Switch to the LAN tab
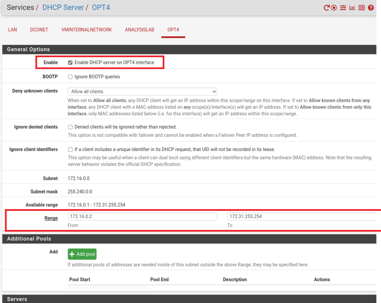This screenshot has height=303, width=381. coord(12,30)
